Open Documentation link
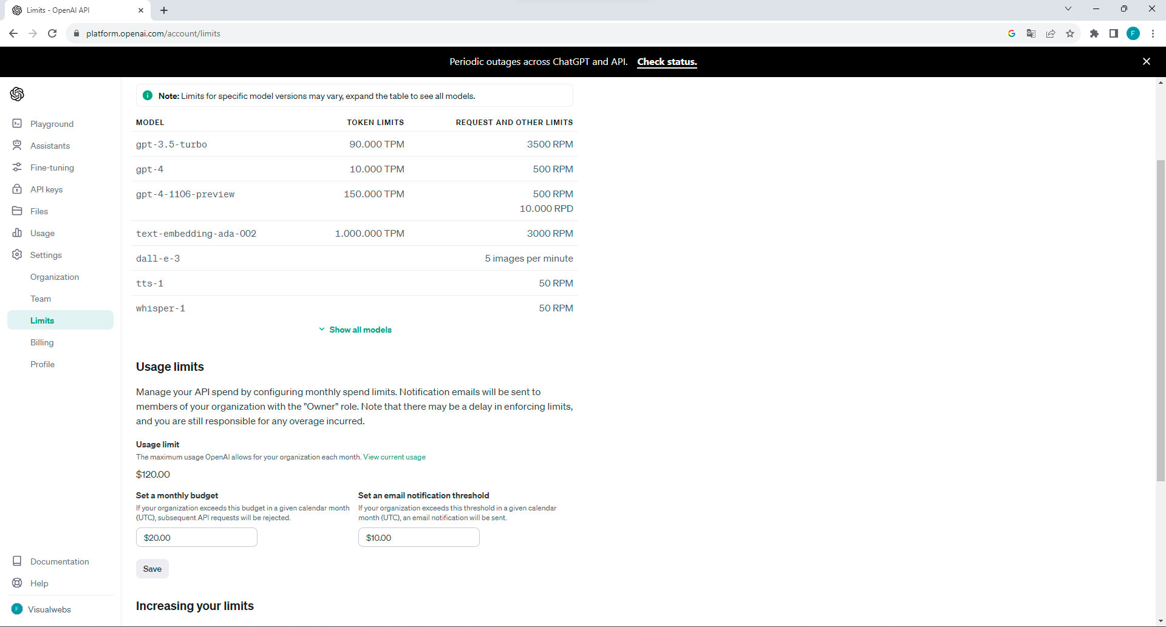 click(60, 561)
